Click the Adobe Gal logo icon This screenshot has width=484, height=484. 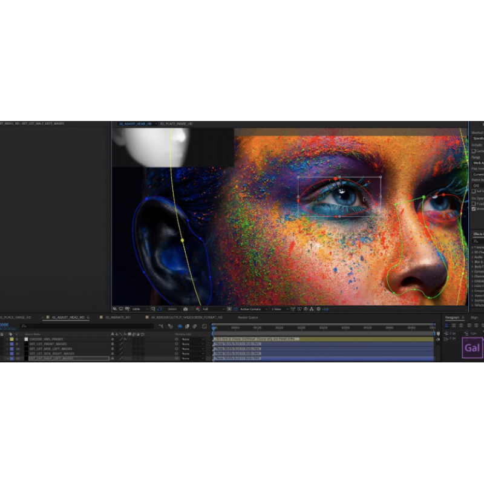tap(472, 348)
